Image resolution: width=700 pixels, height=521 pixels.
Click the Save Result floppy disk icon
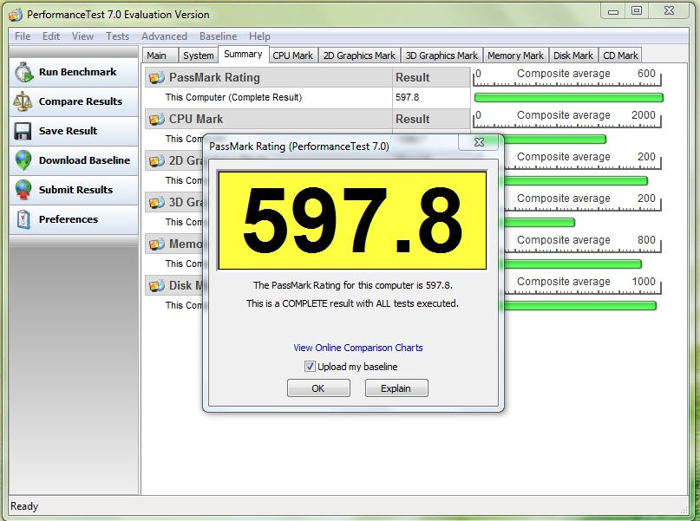(23, 131)
